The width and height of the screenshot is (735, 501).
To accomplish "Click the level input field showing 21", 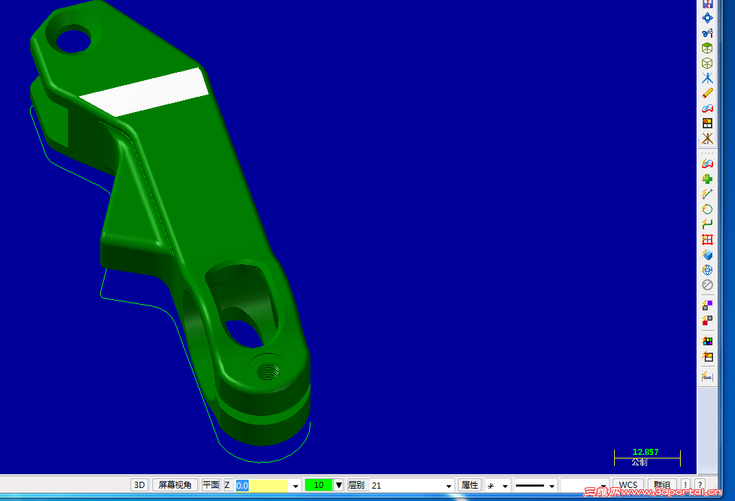I will click(406, 485).
